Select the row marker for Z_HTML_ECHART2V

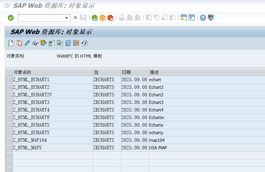(x=9, y=95)
